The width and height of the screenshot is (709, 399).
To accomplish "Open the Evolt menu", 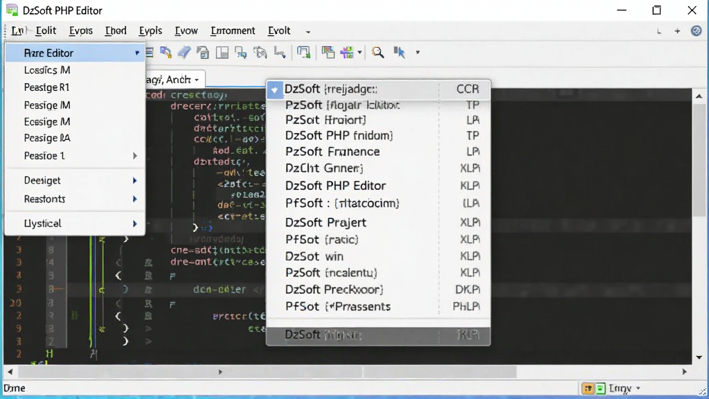I will tap(278, 30).
